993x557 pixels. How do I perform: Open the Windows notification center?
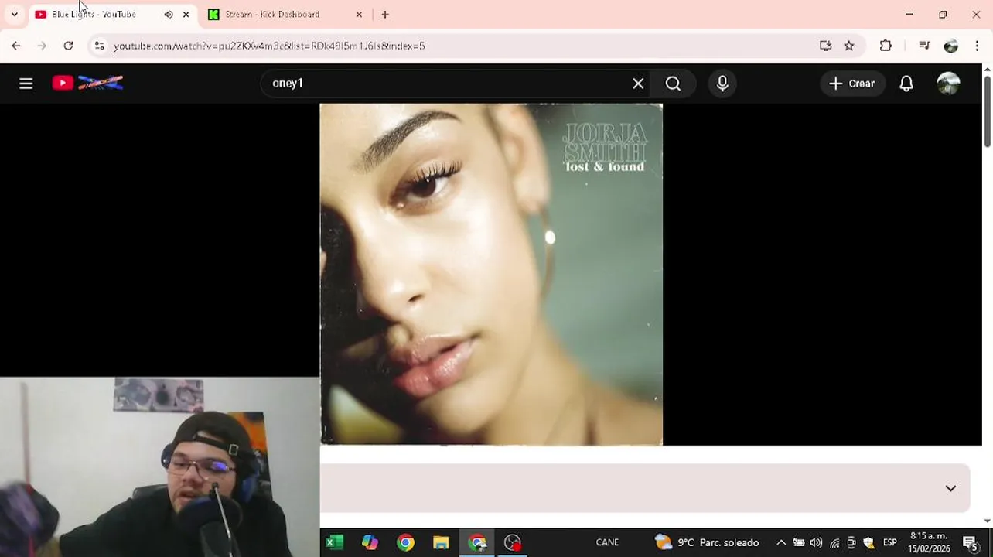[x=970, y=542]
